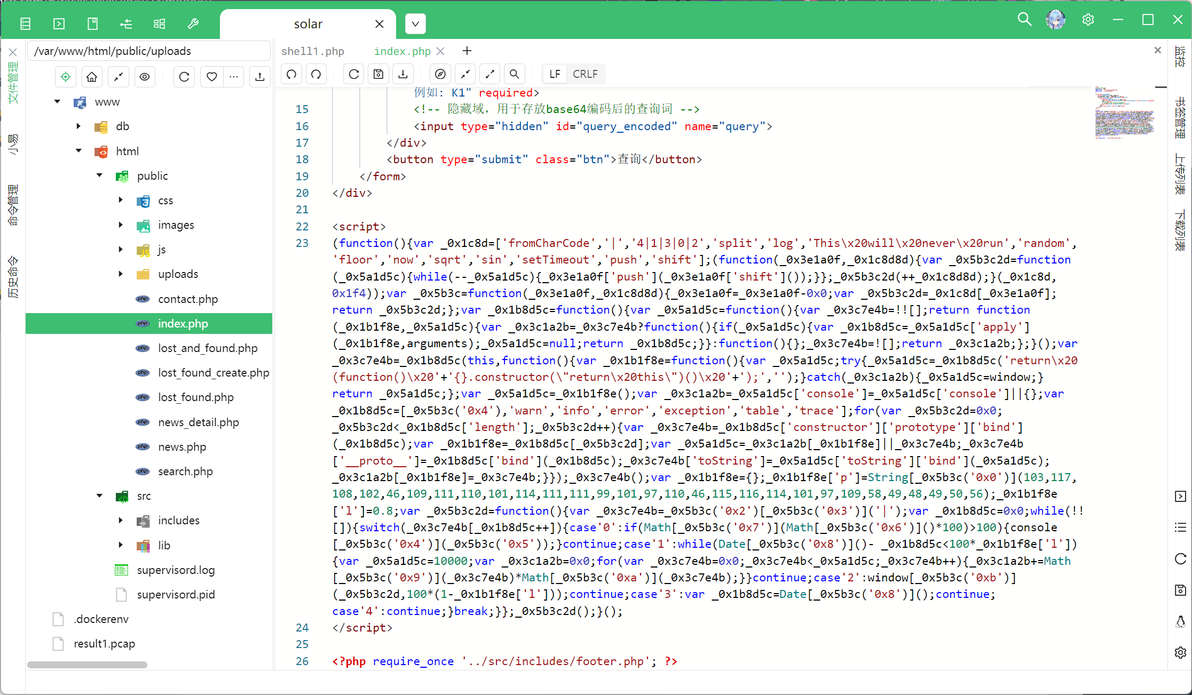
Task: Open 命令管理 side tab
Action: pyautogui.click(x=13, y=206)
